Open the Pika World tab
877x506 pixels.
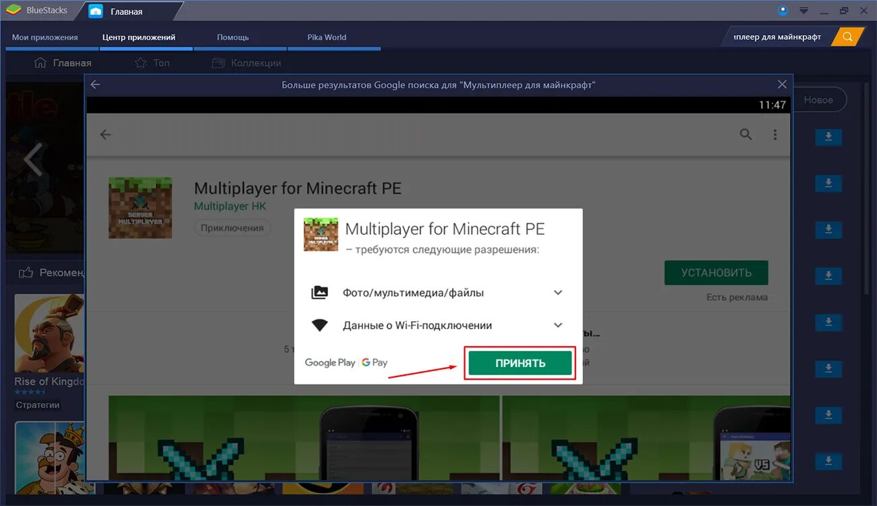pos(327,37)
